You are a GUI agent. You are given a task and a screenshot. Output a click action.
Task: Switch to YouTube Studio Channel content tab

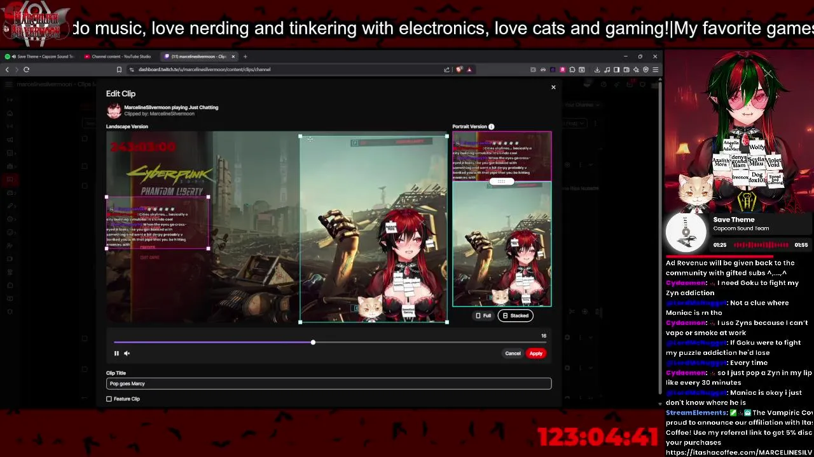pyautogui.click(x=118, y=56)
